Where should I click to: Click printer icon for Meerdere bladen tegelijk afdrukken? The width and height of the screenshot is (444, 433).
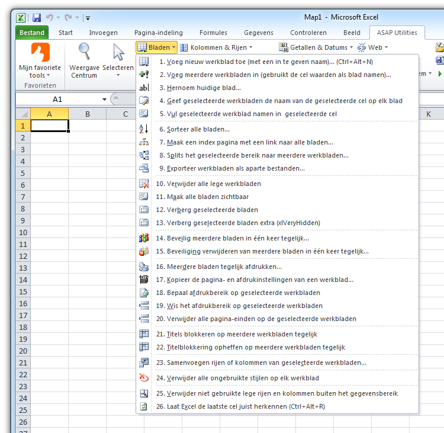click(x=144, y=267)
